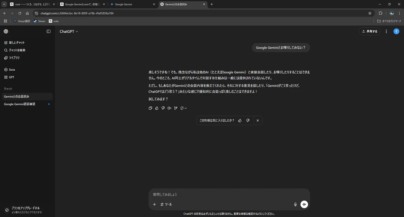Start microphone dictation
The height and width of the screenshot is (217, 404).
295,204
